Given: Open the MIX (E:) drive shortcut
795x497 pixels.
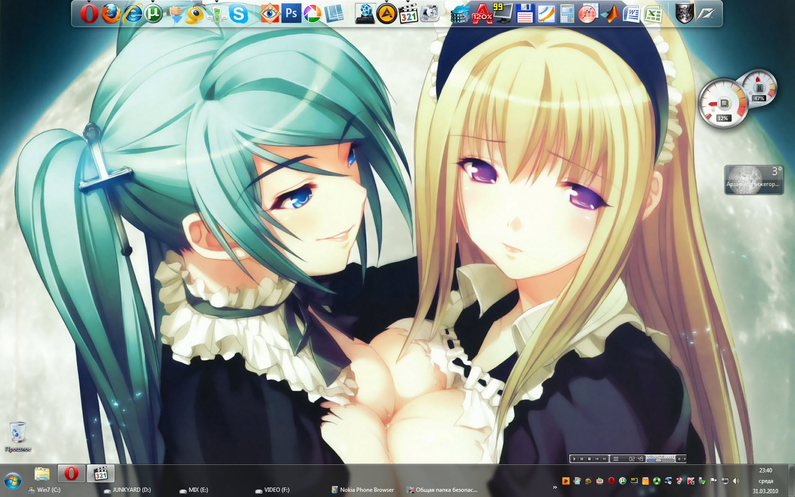Looking at the screenshot, I should (194, 490).
